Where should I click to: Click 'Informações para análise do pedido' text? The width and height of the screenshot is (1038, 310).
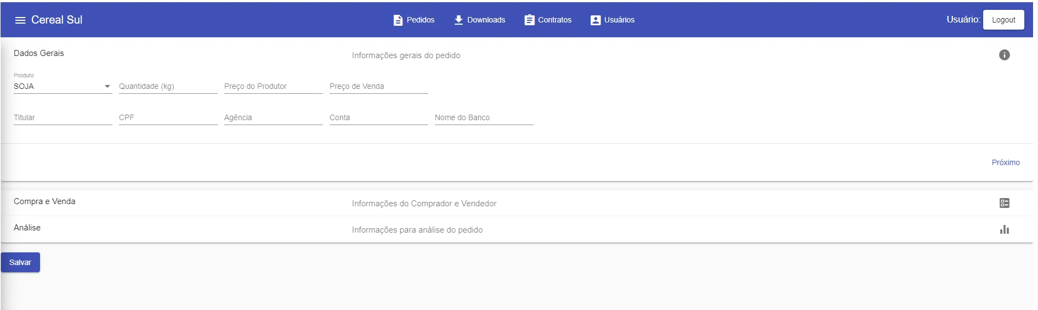click(x=417, y=230)
